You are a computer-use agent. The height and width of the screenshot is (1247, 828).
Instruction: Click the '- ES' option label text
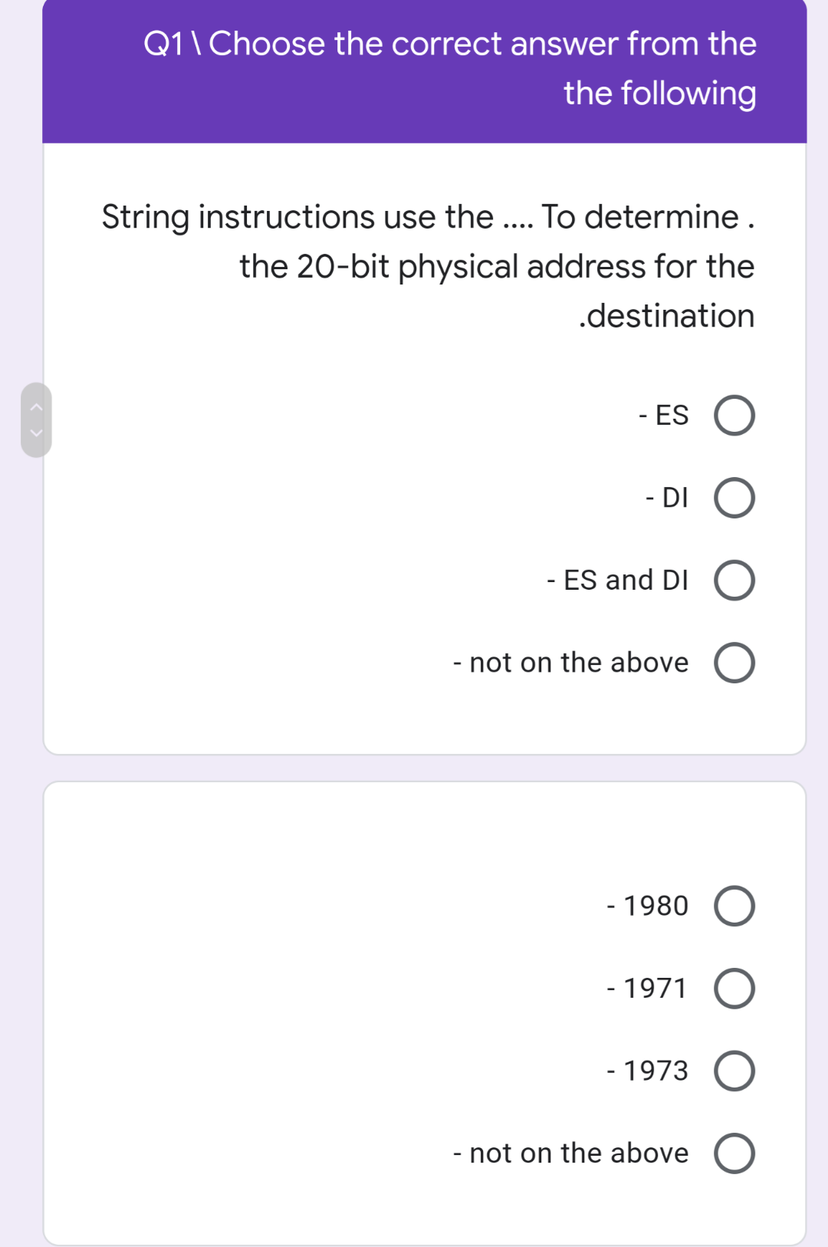click(664, 416)
